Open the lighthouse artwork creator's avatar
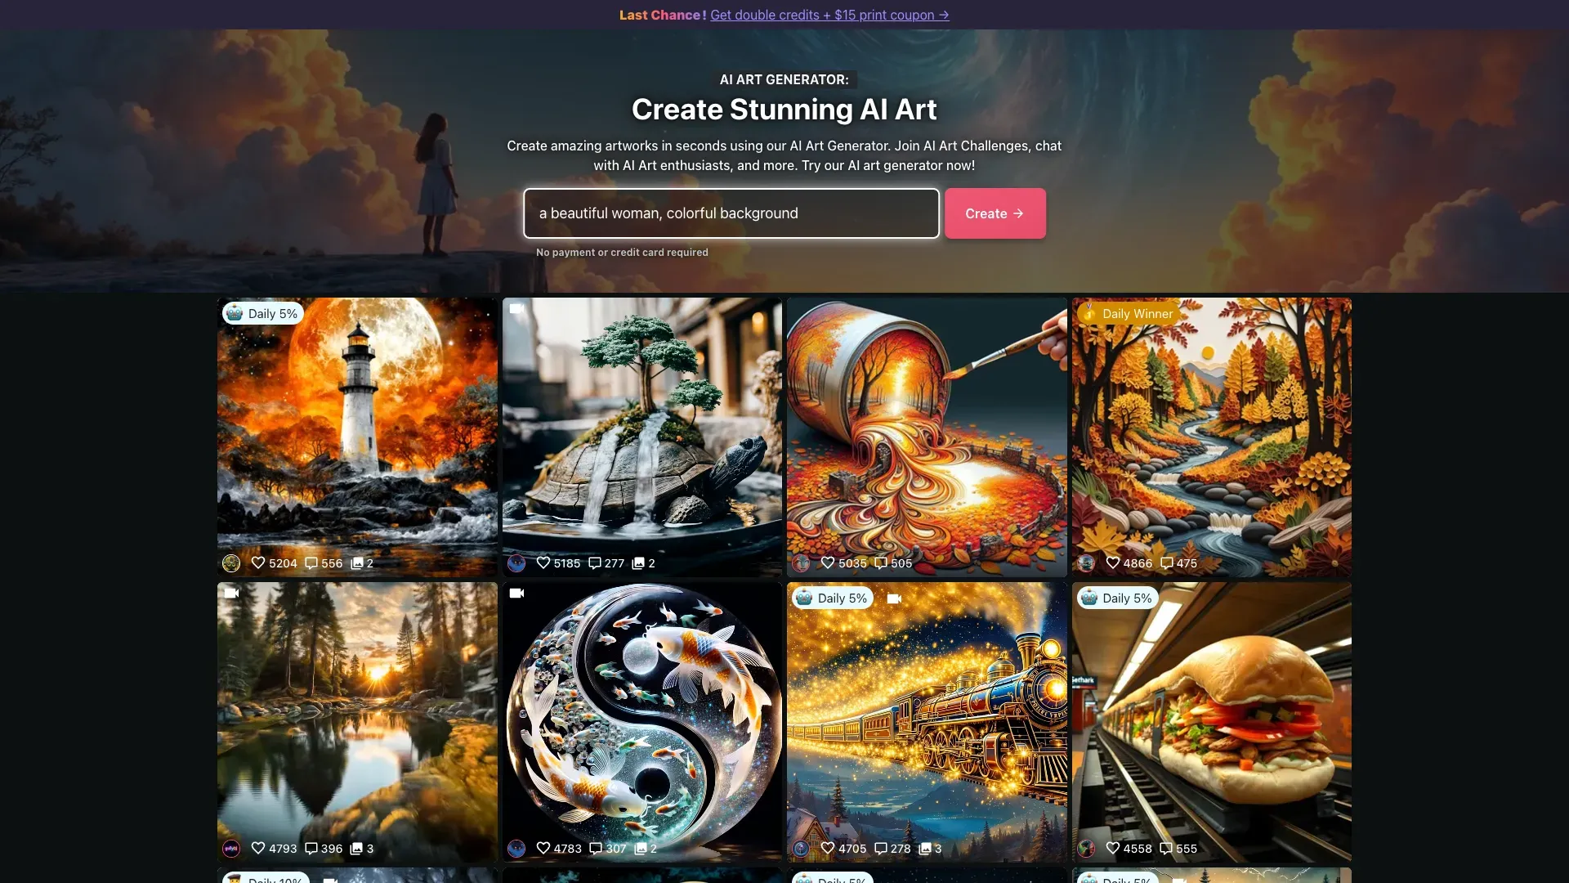This screenshot has width=1569, height=883. coord(231,563)
